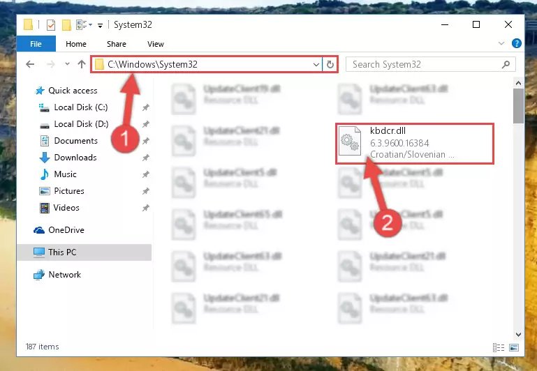Click the pin icon beside Local Disk (D:)

click(145, 123)
